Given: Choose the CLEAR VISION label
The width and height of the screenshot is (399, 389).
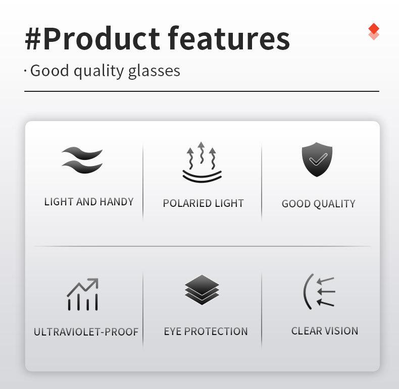Looking at the screenshot, I should (x=324, y=331).
